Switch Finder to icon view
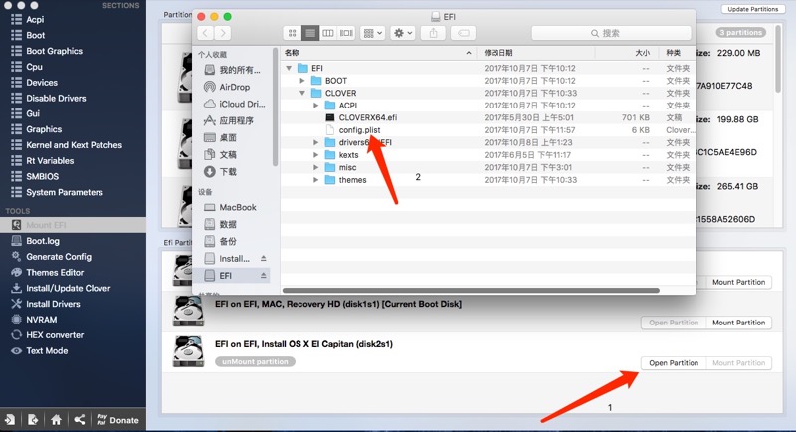796x432 pixels. click(x=292, y=33)
